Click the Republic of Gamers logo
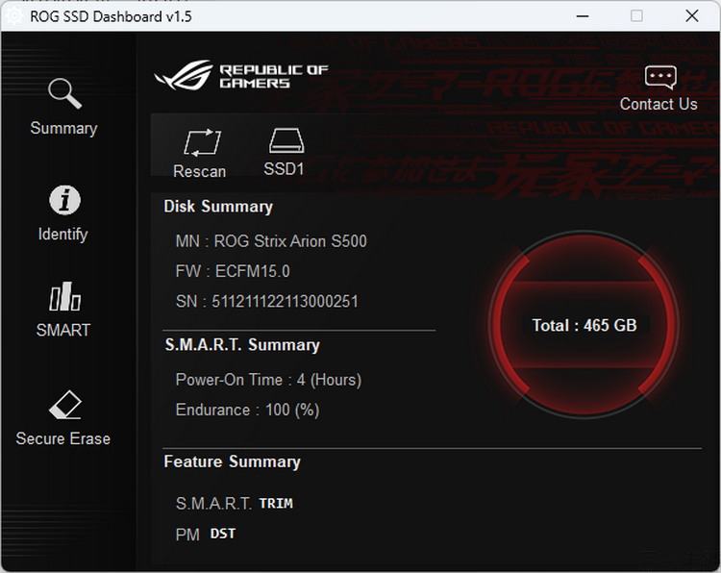Viewport: 721px width, 573px height. (x=241, y=75)
